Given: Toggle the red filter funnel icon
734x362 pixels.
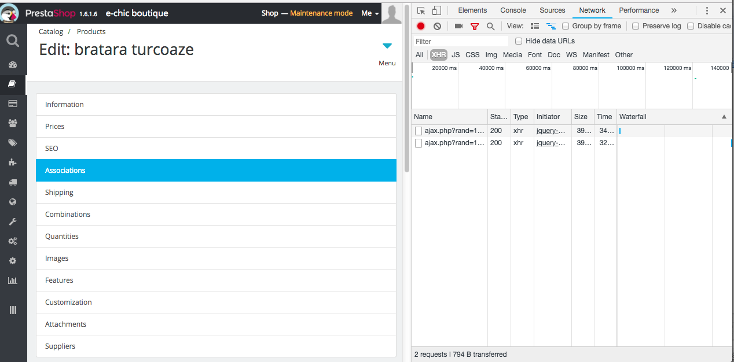Looking at the screenshot, I should (475, 26).
